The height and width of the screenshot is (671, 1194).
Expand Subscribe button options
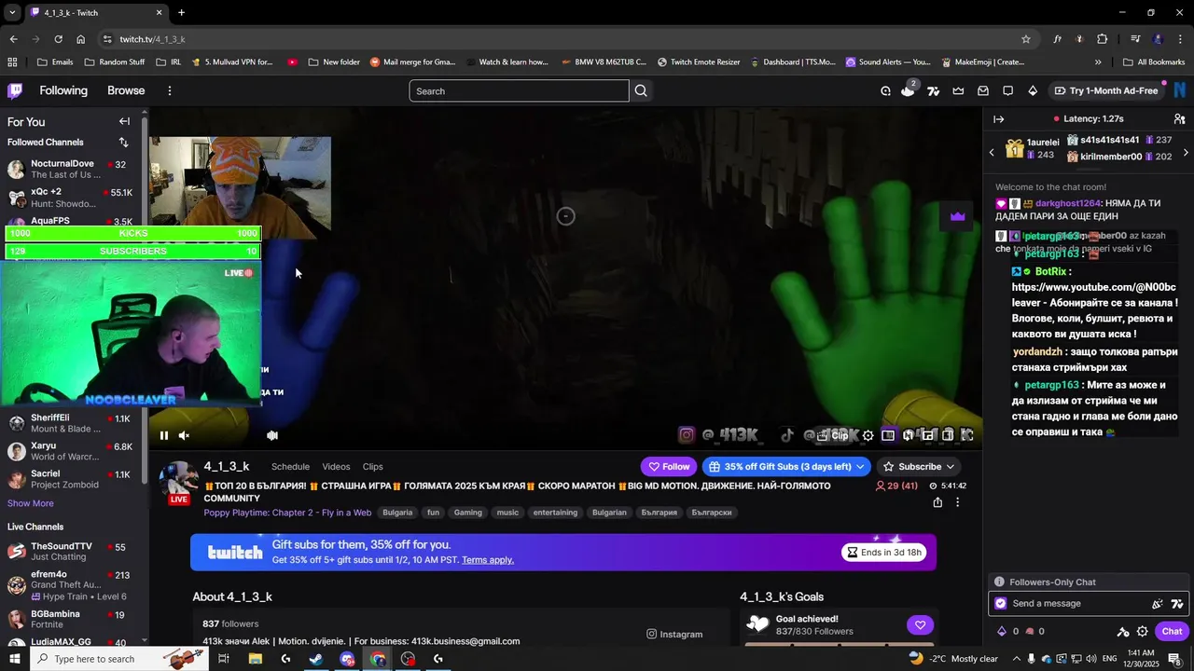click(x=951, y=467)
